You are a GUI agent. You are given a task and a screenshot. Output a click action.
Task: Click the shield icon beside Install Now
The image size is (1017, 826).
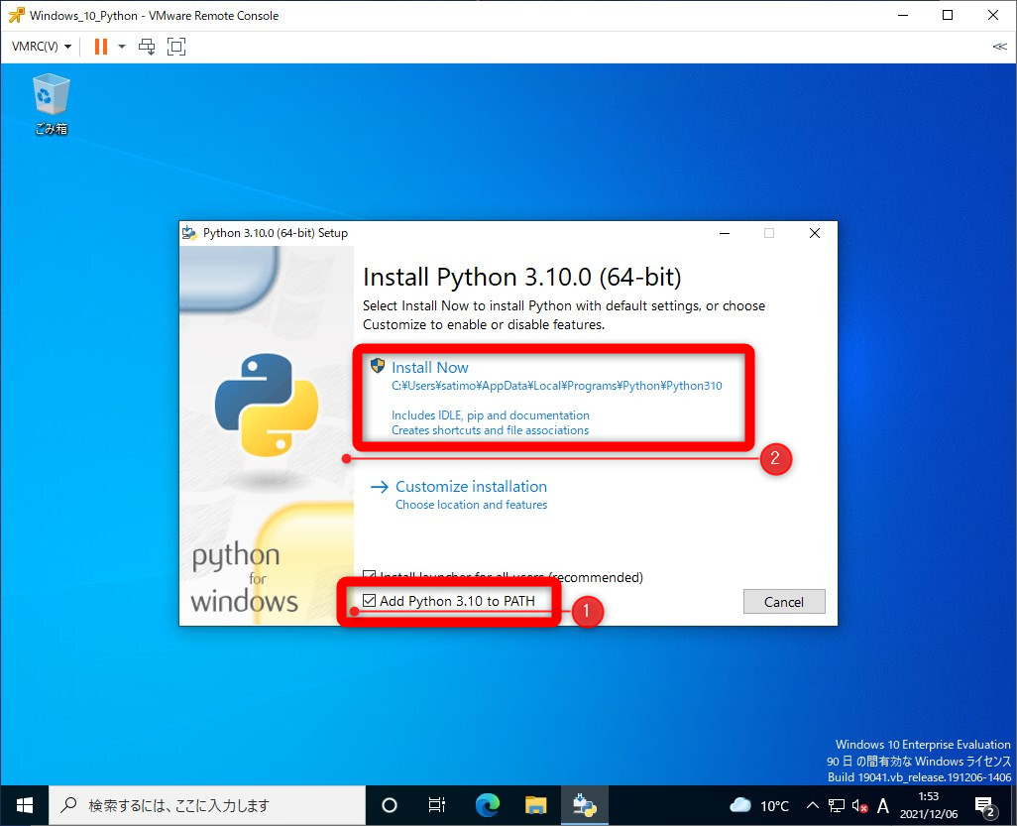pos(378,365)
